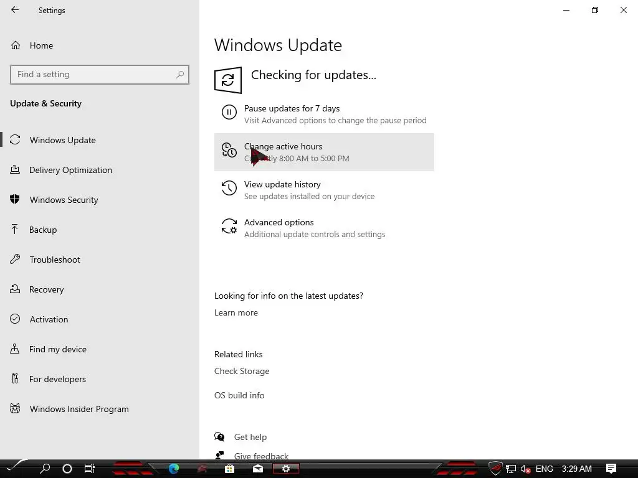
Task: Click the network tray icon
Action: coord(511,469)
